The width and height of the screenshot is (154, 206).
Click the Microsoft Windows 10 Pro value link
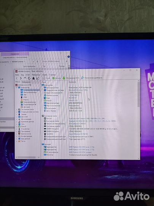coord(78,90)
